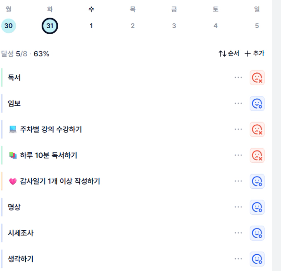Open the three-dot menu for 임보
Viewport: 281px width, 271px height.
[x=238, y=103]
